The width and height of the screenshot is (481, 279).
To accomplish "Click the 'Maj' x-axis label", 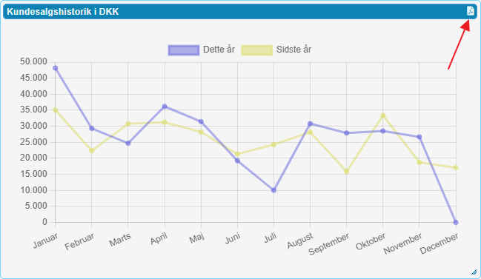I will [196, 238].
